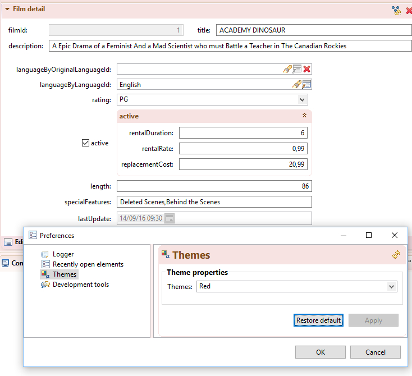Open the Themes dropdown showing Red
412x376 pixels.
pos(392,287)
